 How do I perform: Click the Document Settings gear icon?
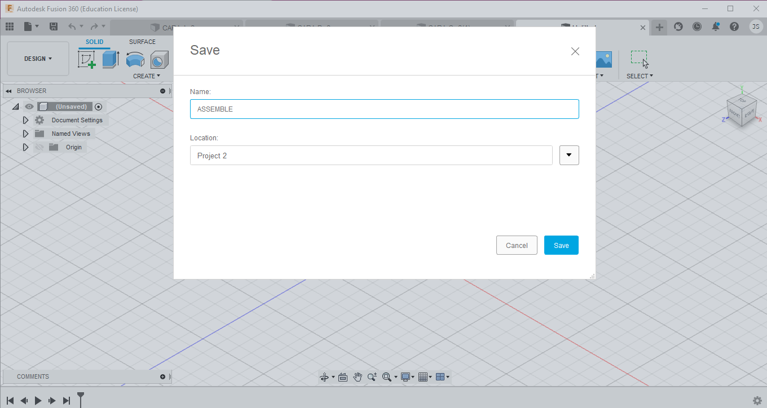pos(39,120)
